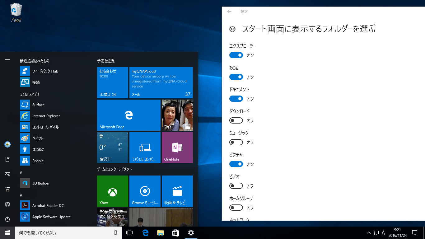The width and height of the screenshot is (425, 239).
Task: Launch OneNote from its purple tile
Action: pos(177,147)
